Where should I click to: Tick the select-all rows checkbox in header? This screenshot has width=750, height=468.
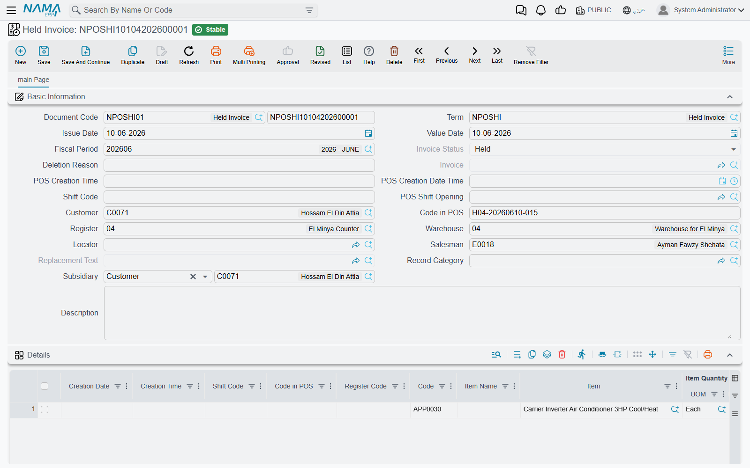coord(45,386)
